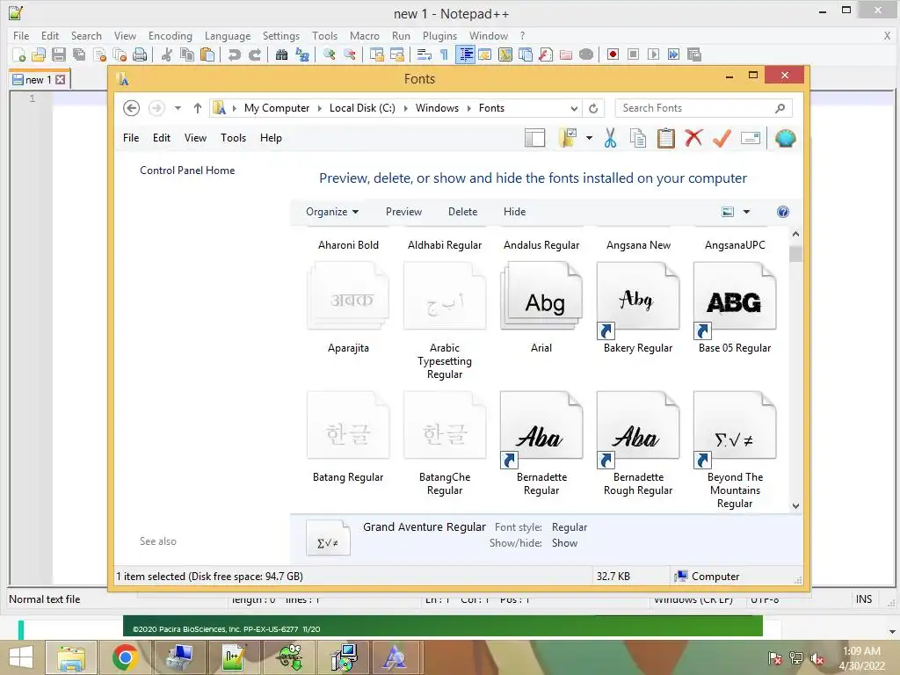Screen dimensions: 900x675
Task: Click the Redo arrow in Notepad++ toolbar
Action: (255, 54)
